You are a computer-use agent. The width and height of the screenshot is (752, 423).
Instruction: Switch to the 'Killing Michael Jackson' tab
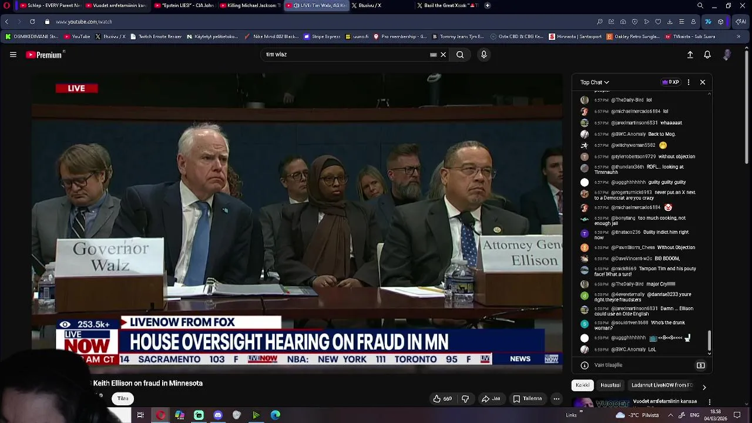pos(250,5)
